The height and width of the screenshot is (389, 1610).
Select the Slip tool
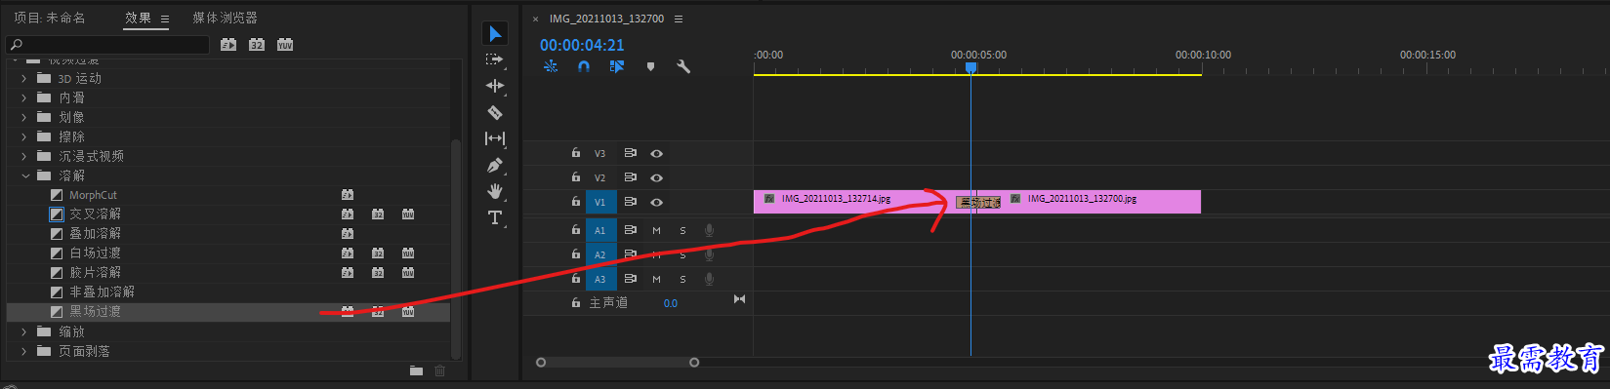pos(495,138)
